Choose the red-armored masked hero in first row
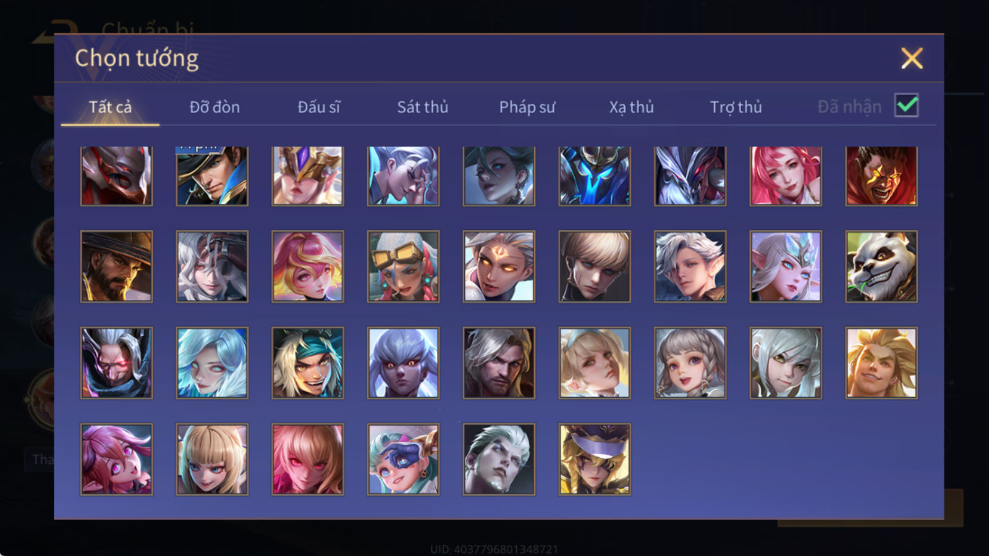 (x=116, y=175)
